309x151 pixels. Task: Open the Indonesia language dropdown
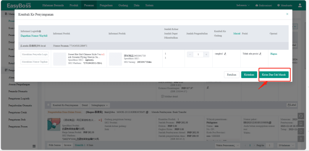coord(243,5)
